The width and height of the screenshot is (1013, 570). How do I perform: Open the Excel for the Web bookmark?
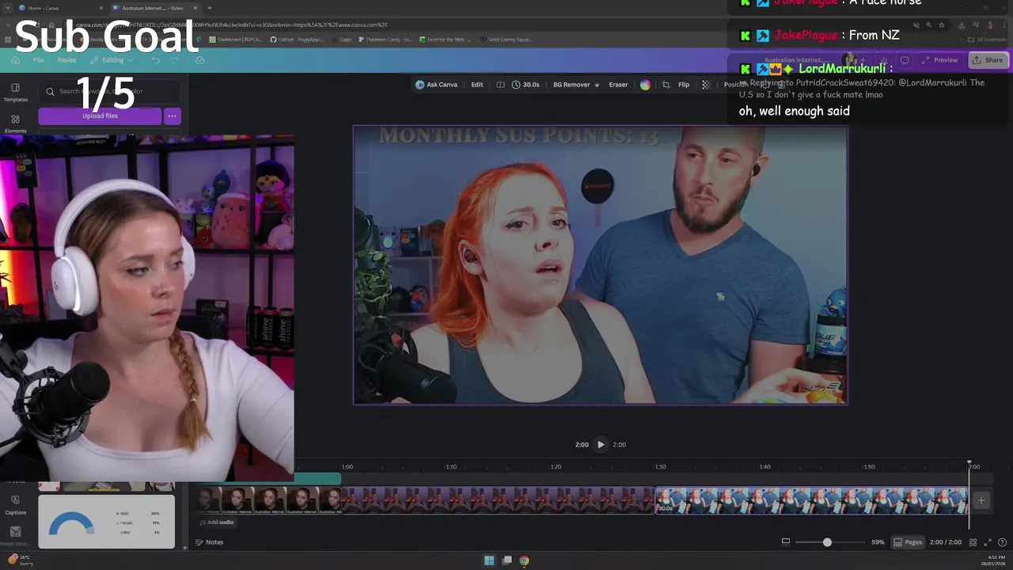(x=444, y=40)
